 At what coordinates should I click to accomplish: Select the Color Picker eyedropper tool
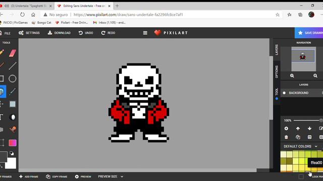pos(13,92)
